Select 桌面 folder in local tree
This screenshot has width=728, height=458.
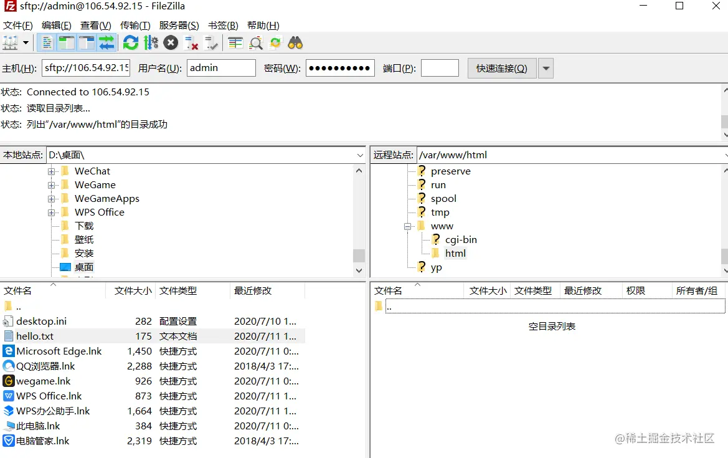point(84,267)
